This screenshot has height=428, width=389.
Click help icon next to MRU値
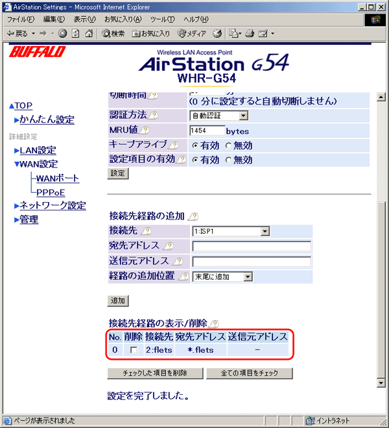145,131
